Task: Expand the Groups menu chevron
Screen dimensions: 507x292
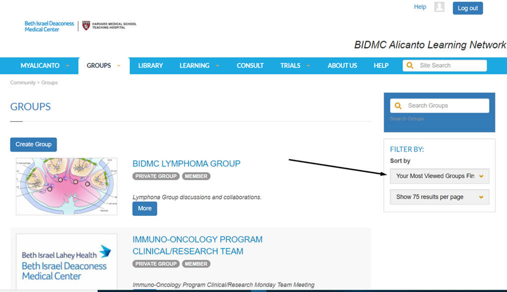Action: point(119,66)
